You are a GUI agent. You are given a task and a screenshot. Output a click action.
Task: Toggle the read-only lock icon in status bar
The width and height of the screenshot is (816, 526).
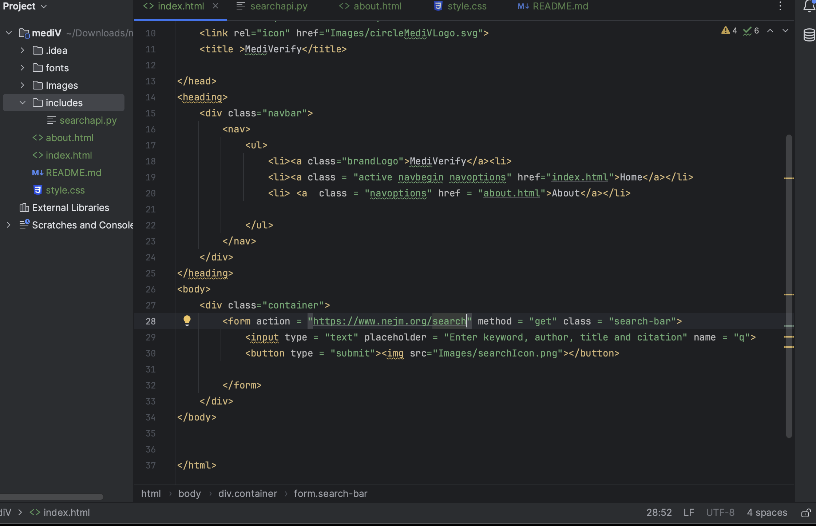coord(806,513)
